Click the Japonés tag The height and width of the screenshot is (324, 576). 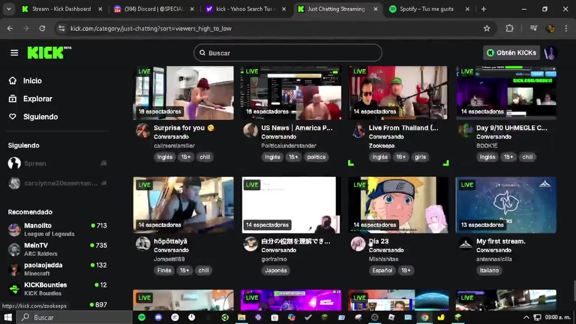click(276, 270)
